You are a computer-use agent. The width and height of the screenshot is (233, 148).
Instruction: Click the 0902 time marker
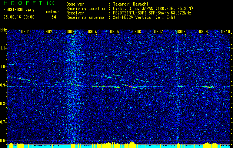click(x=48, y=31)
